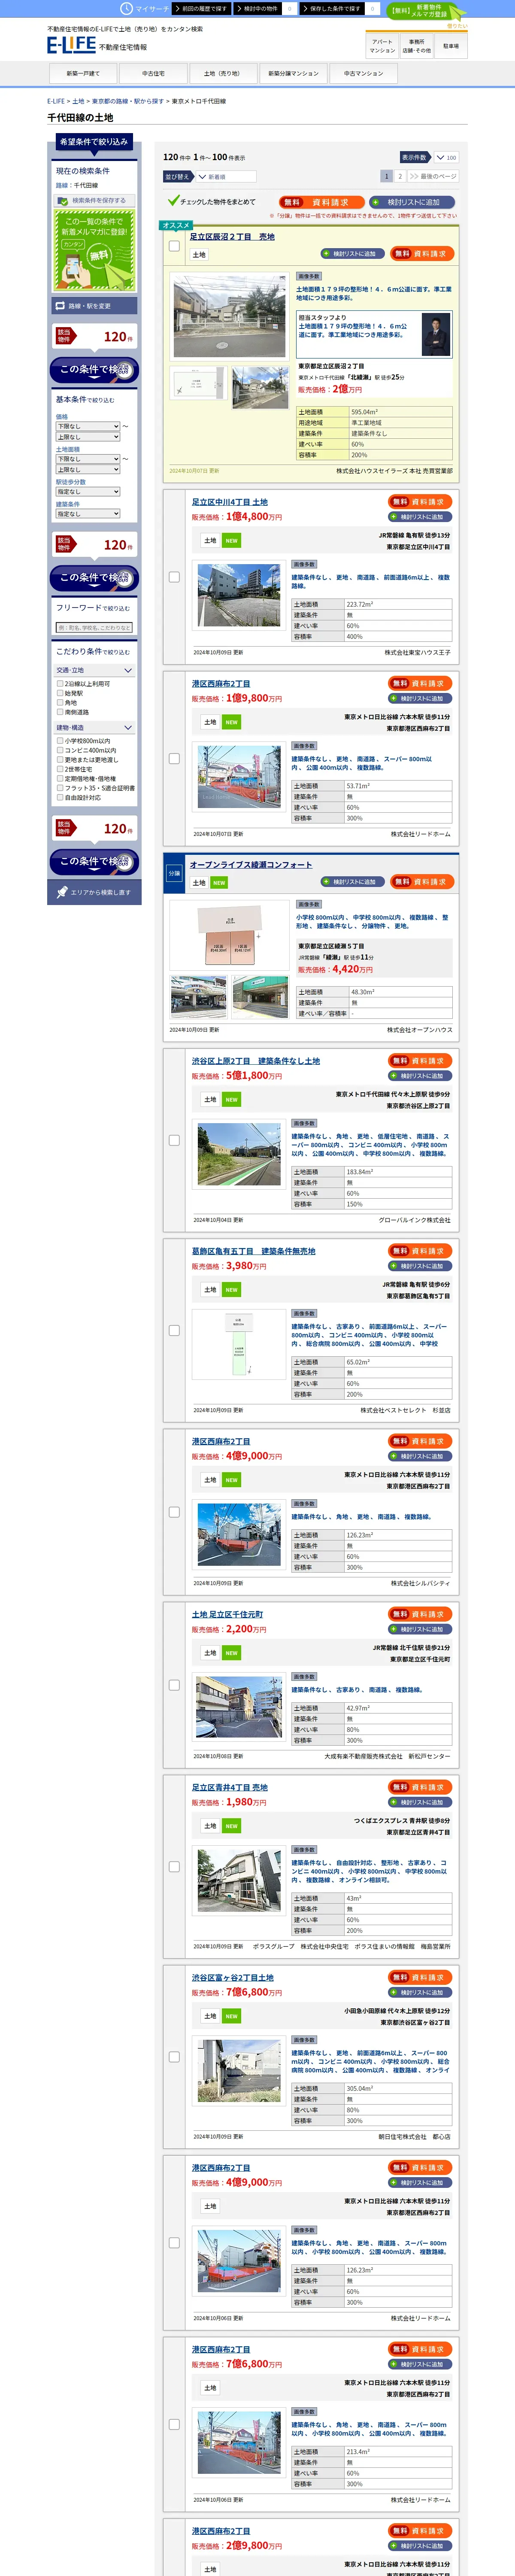
Task: Request 資料請求 for 港区西麻布2丁目 1億9,800万円
Action: pos(421,683)
